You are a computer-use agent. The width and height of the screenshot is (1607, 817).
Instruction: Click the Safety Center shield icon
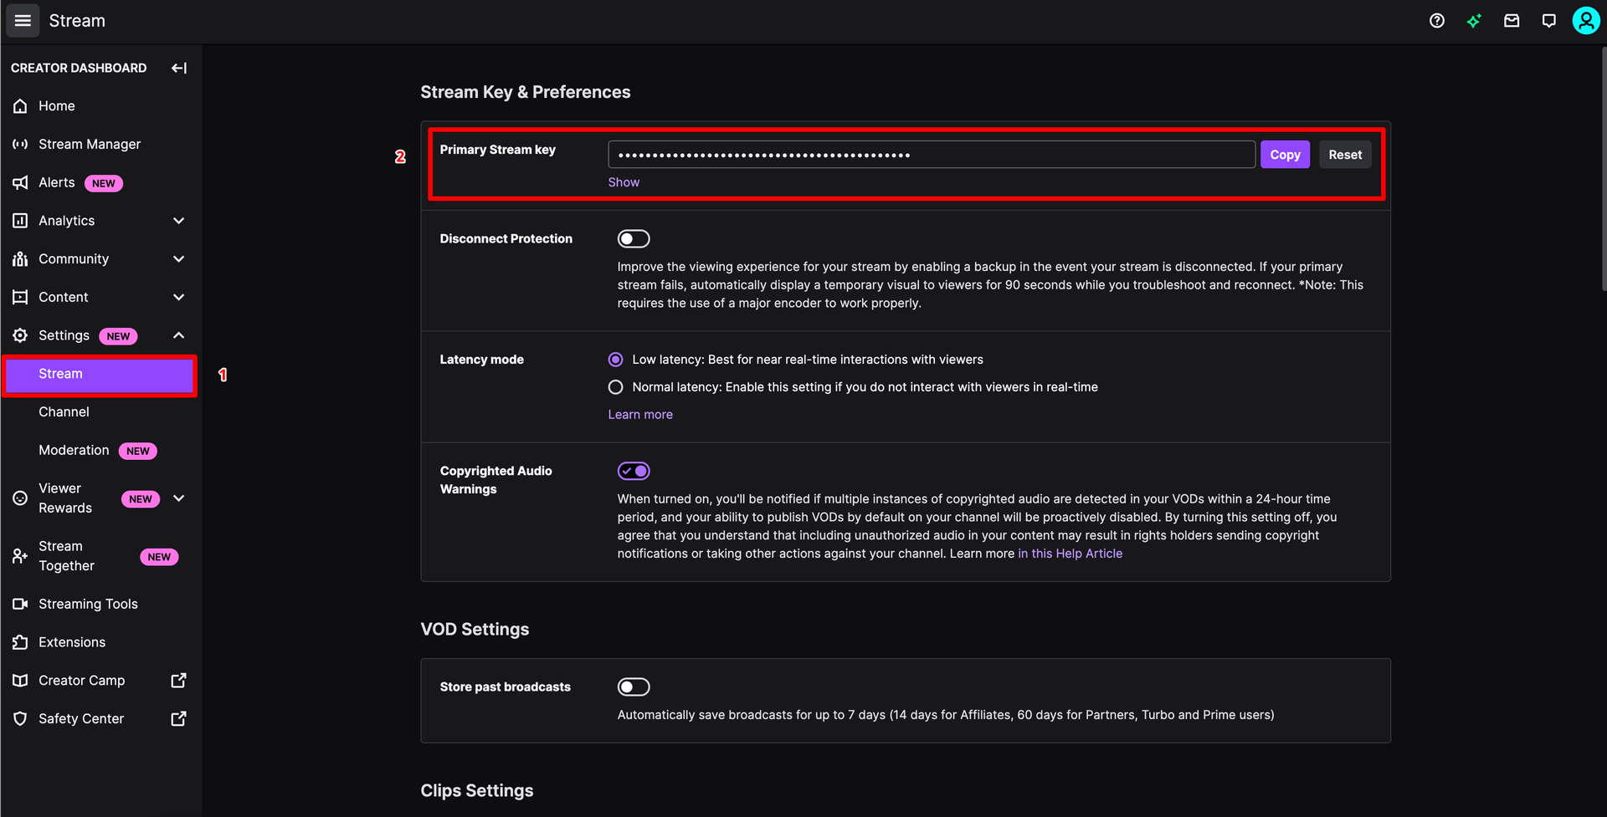click(x=20, y=719)
